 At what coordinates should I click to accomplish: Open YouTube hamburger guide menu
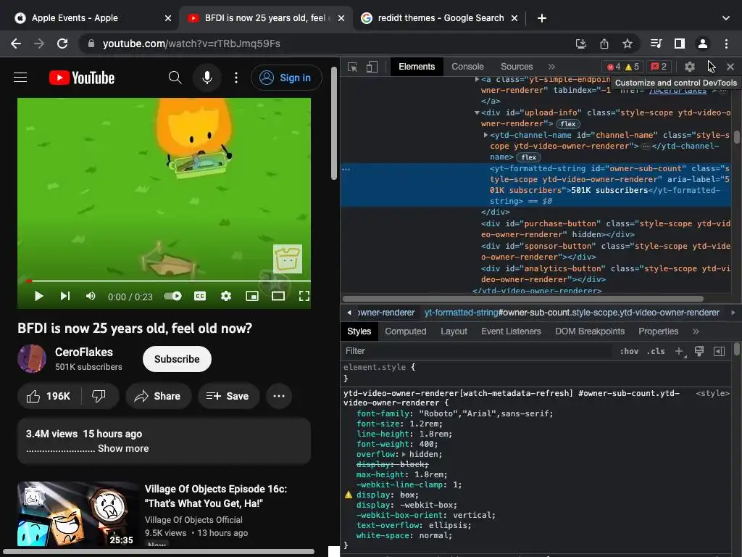tap(20, 78)
